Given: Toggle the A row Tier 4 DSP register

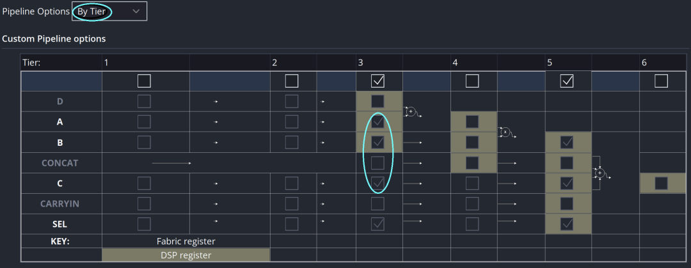Looking at the screenshot, I should click(x=472, y=122).
